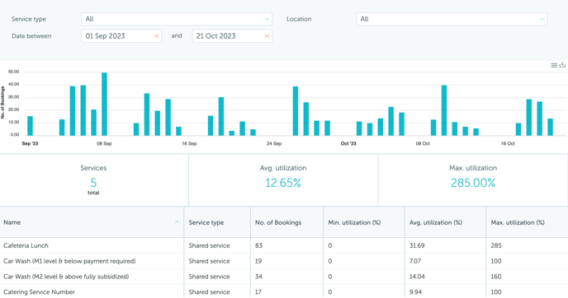Click the 16 Sep axis label

click(189, 144)
